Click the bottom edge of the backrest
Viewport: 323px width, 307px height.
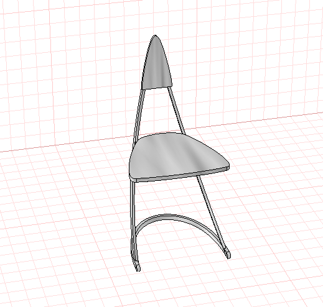pos(157,88)
